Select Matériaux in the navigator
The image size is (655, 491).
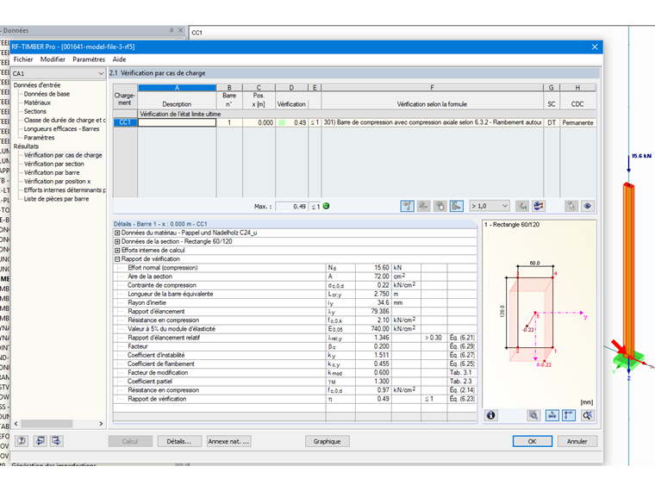click(x=37, y=103)
